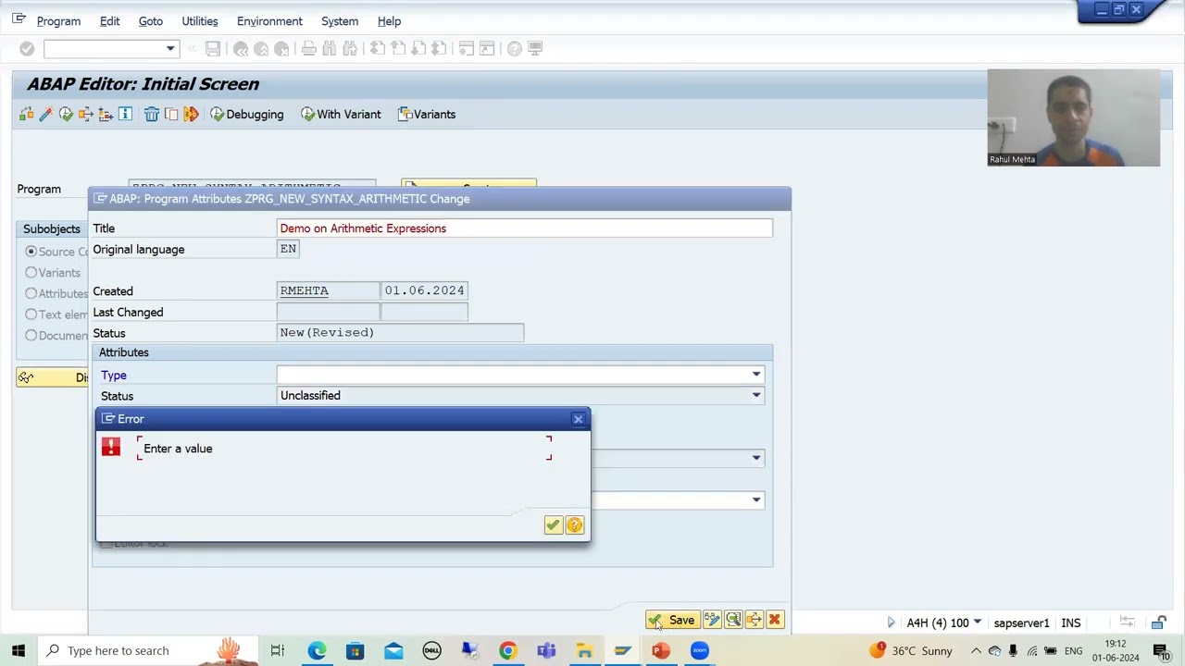Open the Type dropdown in Attributes
This screenshot has height=666, width=1185.
[756, 375]
